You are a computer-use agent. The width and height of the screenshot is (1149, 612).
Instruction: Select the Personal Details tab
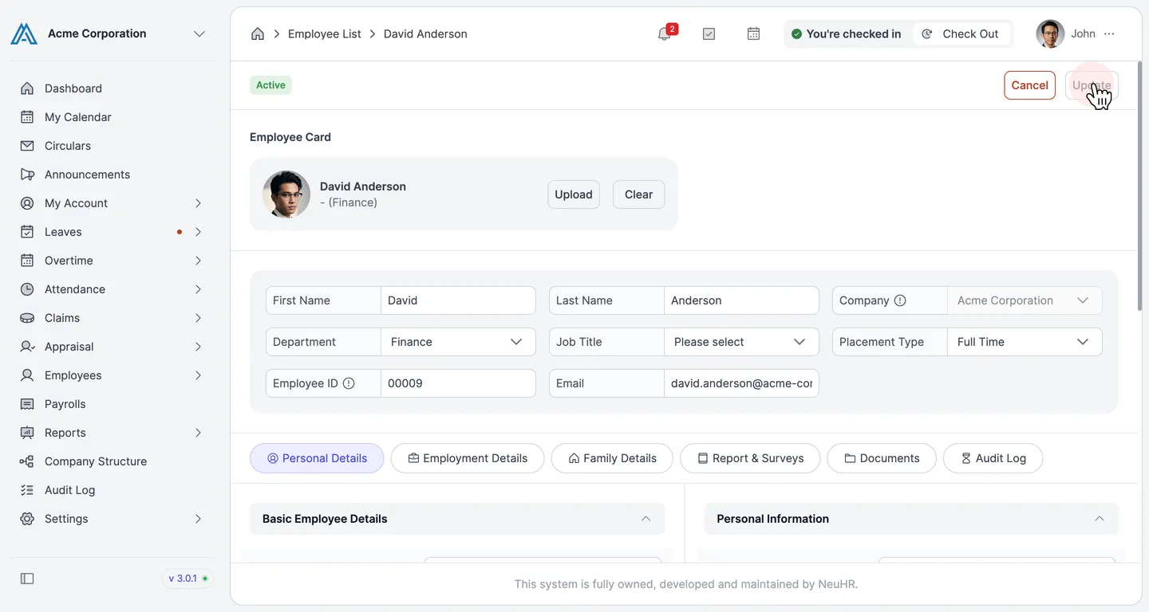(x=317, y=458)
